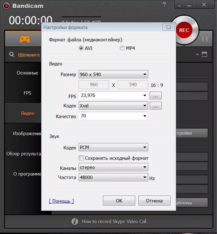Select the MP4 container radio button

(x=122, y=48)
